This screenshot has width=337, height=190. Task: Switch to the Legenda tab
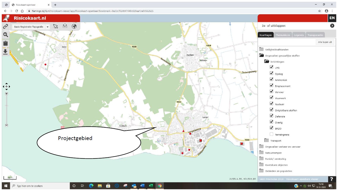(299, 35)
